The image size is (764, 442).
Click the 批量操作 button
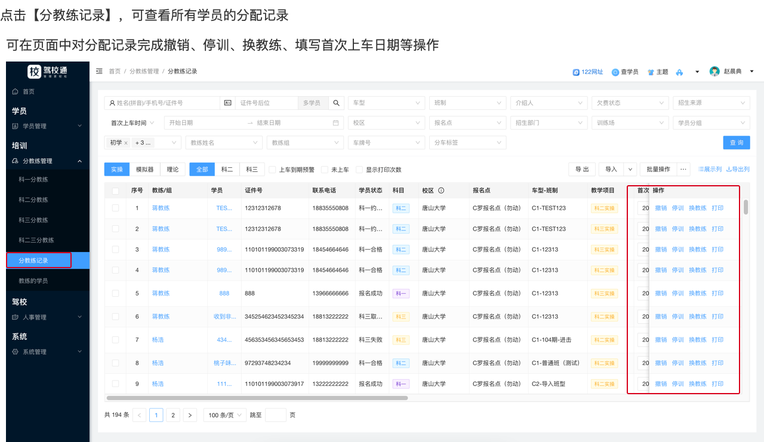[658, 169]
